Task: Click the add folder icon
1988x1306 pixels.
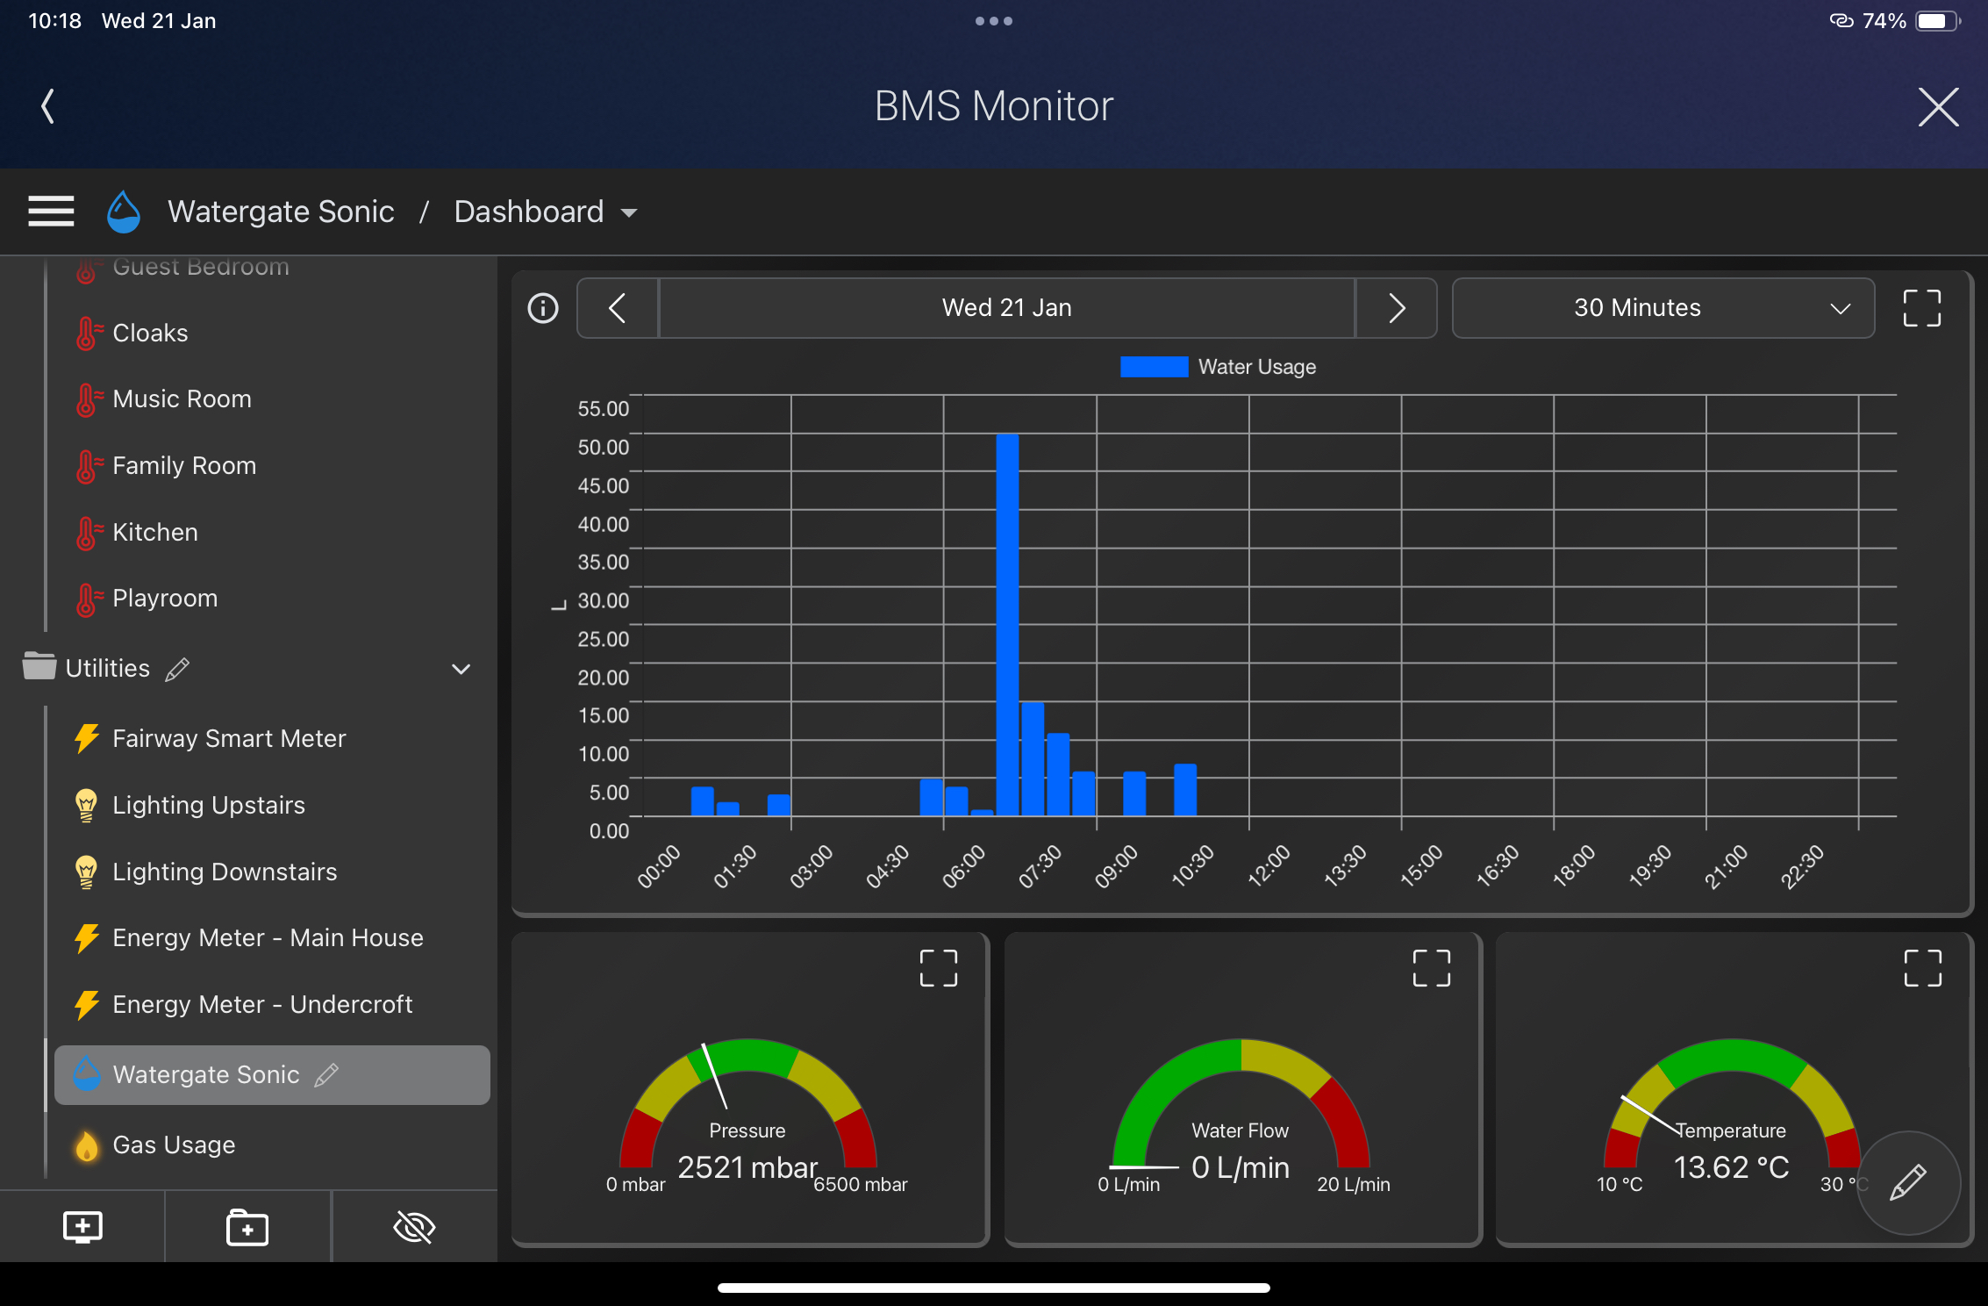Action: click(247, 1227)
